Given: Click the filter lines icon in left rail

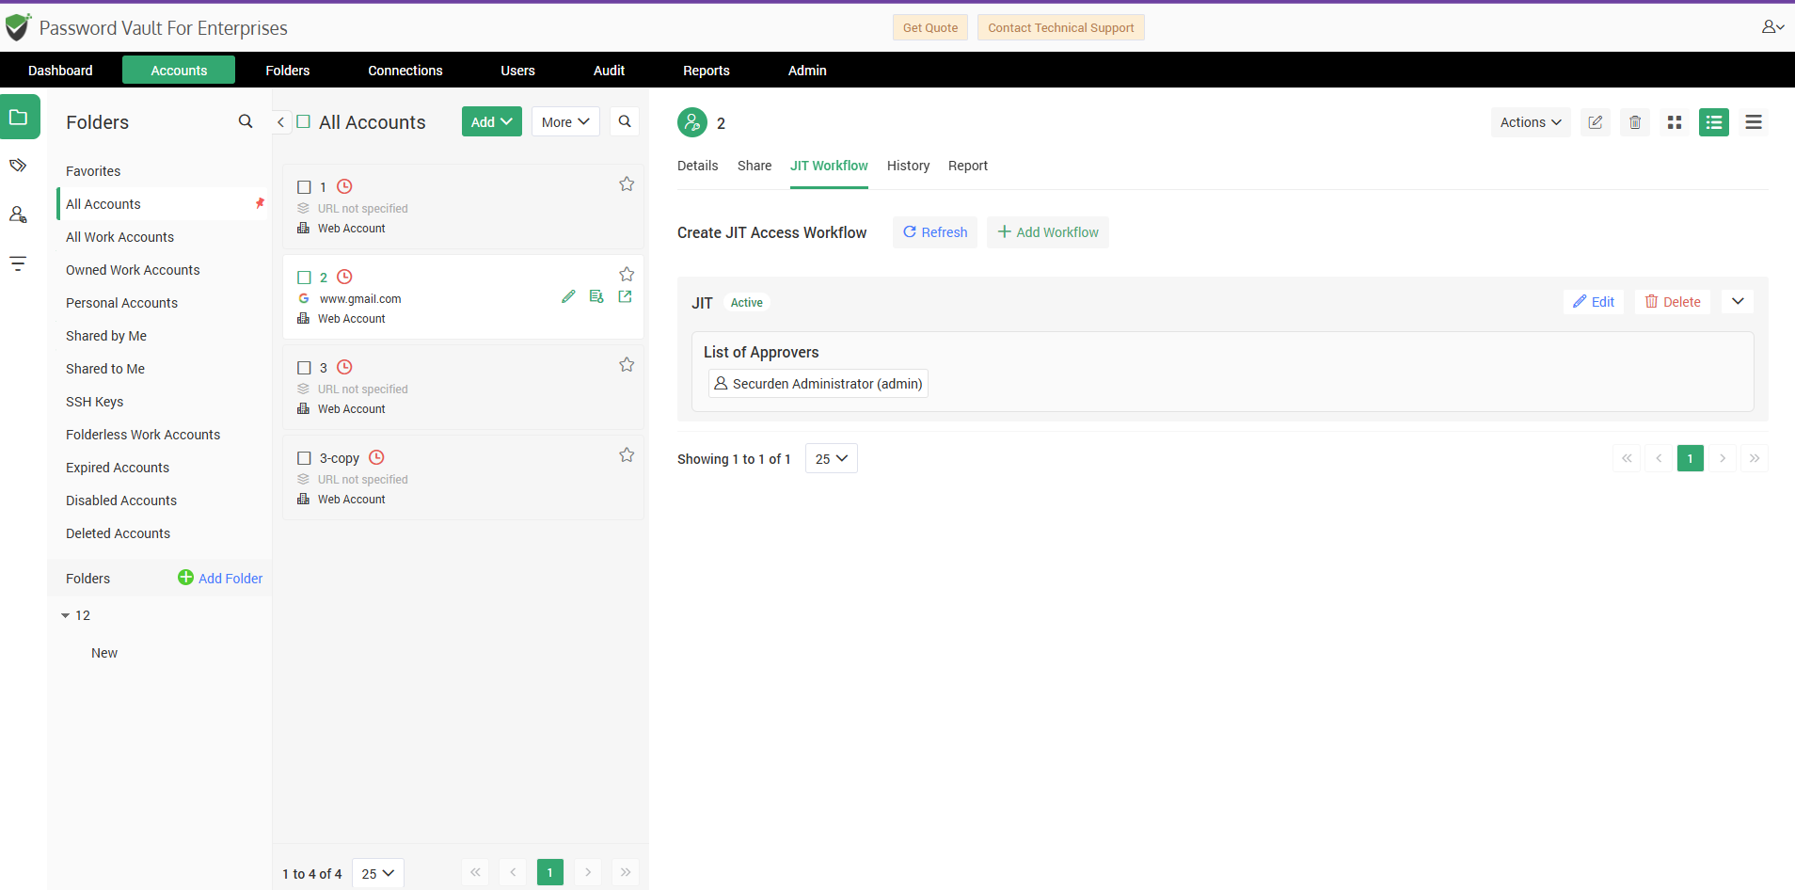Looking at the screenshot, I should pyautogui.click(x=18, y=263).
